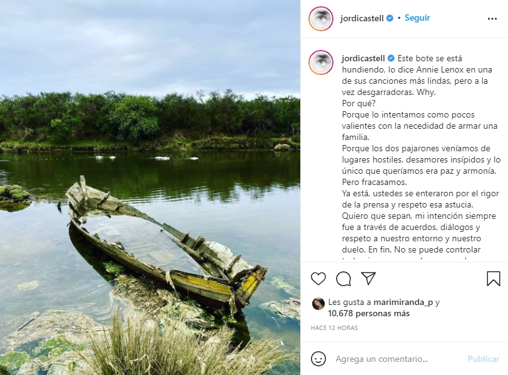Open the emoji picker smiley icon
This screenshot has height=375, width=508.
click(x=318, y=359)
